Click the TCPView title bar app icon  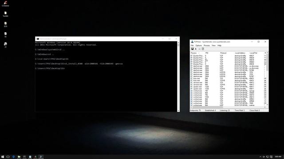192,42
